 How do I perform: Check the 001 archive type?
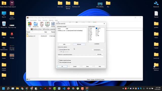pyautogui.click(x=89, y=28)
